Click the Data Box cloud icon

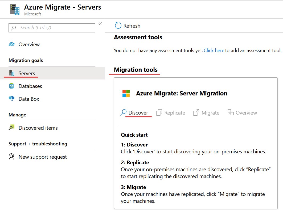11,98
